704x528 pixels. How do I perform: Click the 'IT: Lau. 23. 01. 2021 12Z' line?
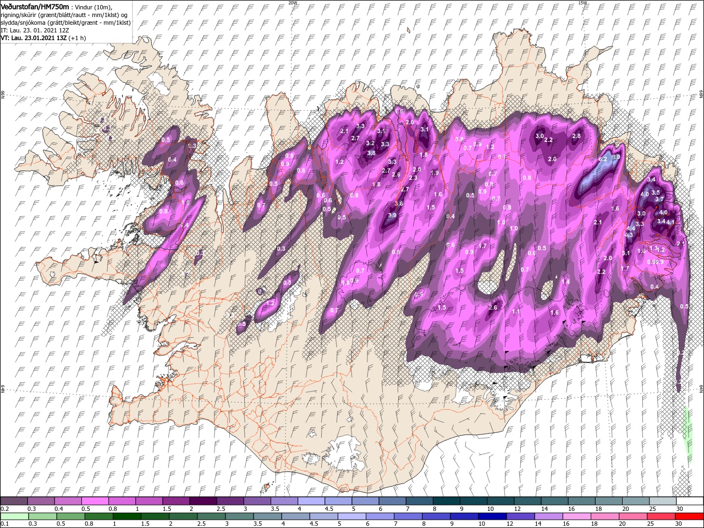35,30
